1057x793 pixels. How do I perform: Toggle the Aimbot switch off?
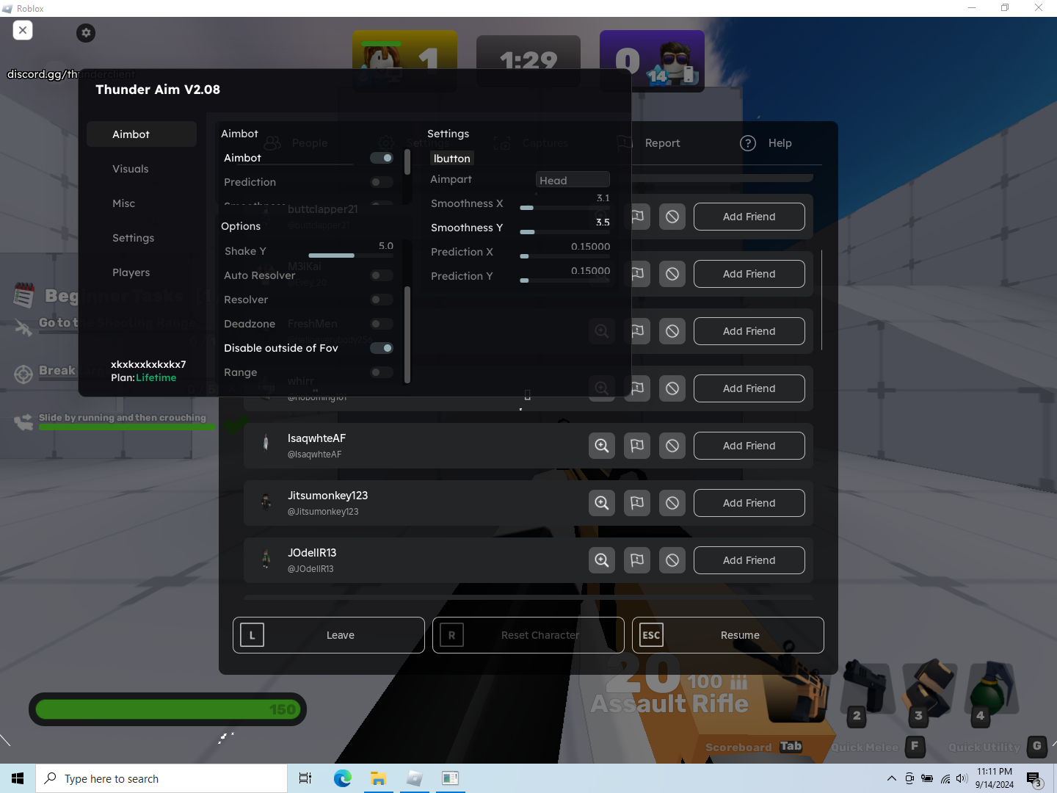[x=382, y=158]
